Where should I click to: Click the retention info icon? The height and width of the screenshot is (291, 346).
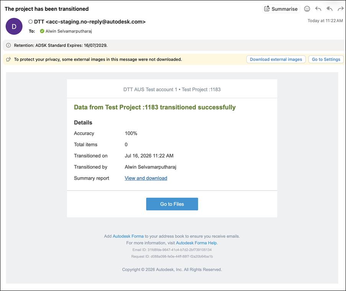8,45
